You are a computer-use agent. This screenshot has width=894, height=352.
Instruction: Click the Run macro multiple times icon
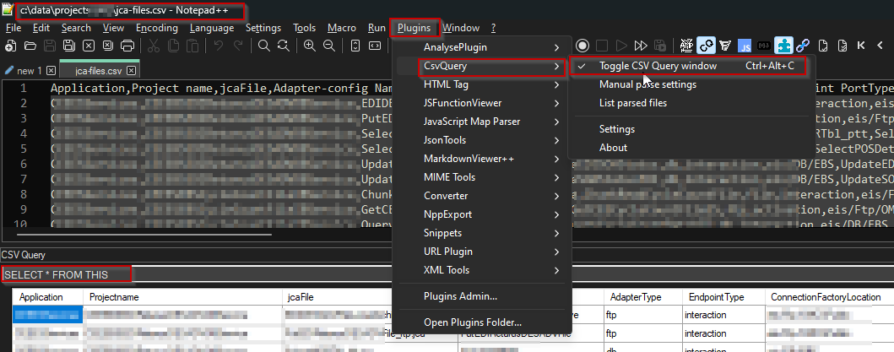(641, 46)
